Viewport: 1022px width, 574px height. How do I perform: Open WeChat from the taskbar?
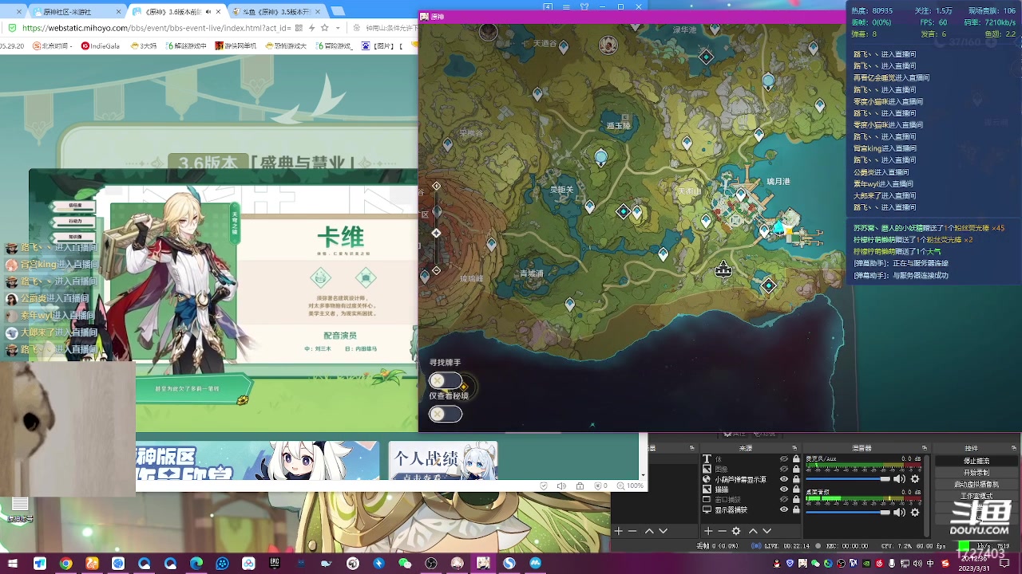404,564
